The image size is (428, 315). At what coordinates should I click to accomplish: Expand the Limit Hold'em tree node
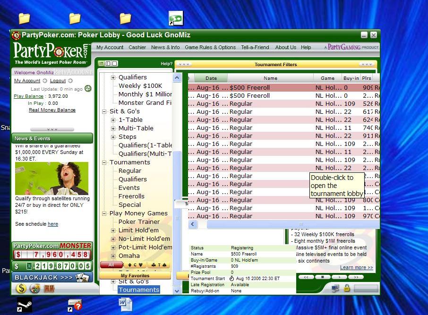[x=113, y=230]
